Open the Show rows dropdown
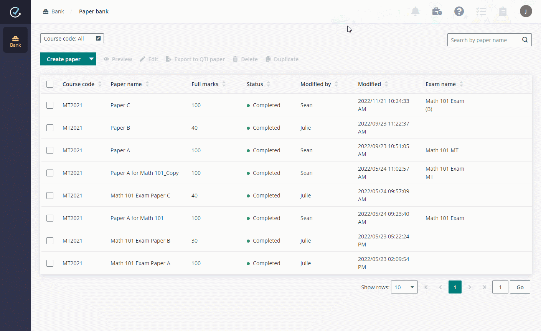The image size is (541, 331). [404, 287]
